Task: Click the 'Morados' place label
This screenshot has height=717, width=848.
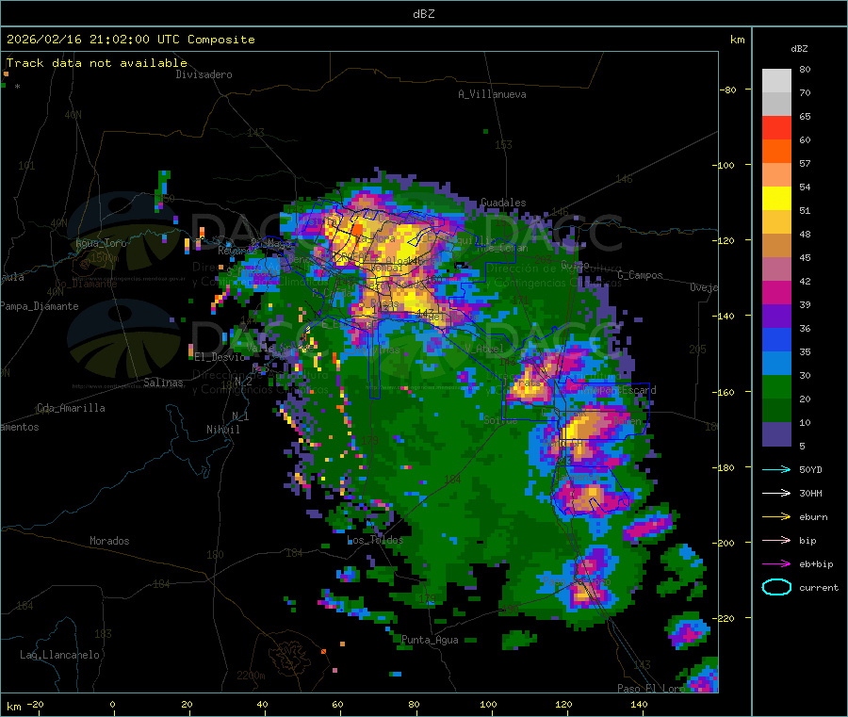Action: 109,541
